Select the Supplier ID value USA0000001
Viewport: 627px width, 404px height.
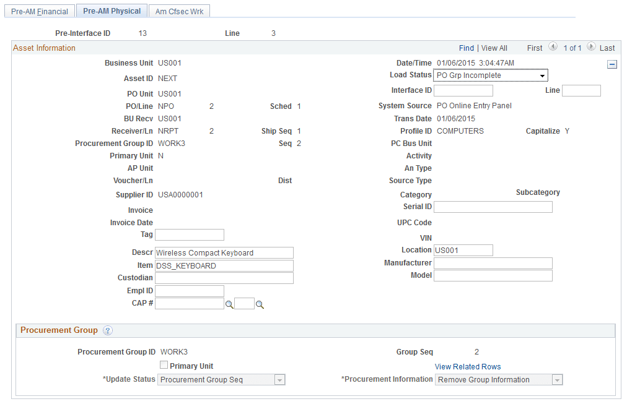coord(180,195)
